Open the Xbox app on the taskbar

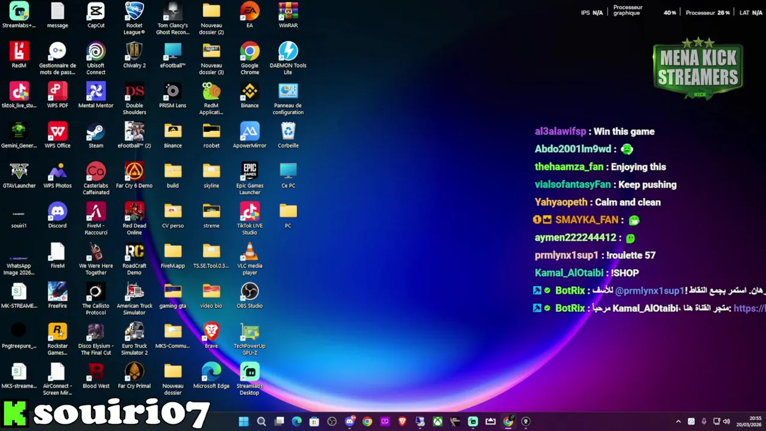coord(437,421)
